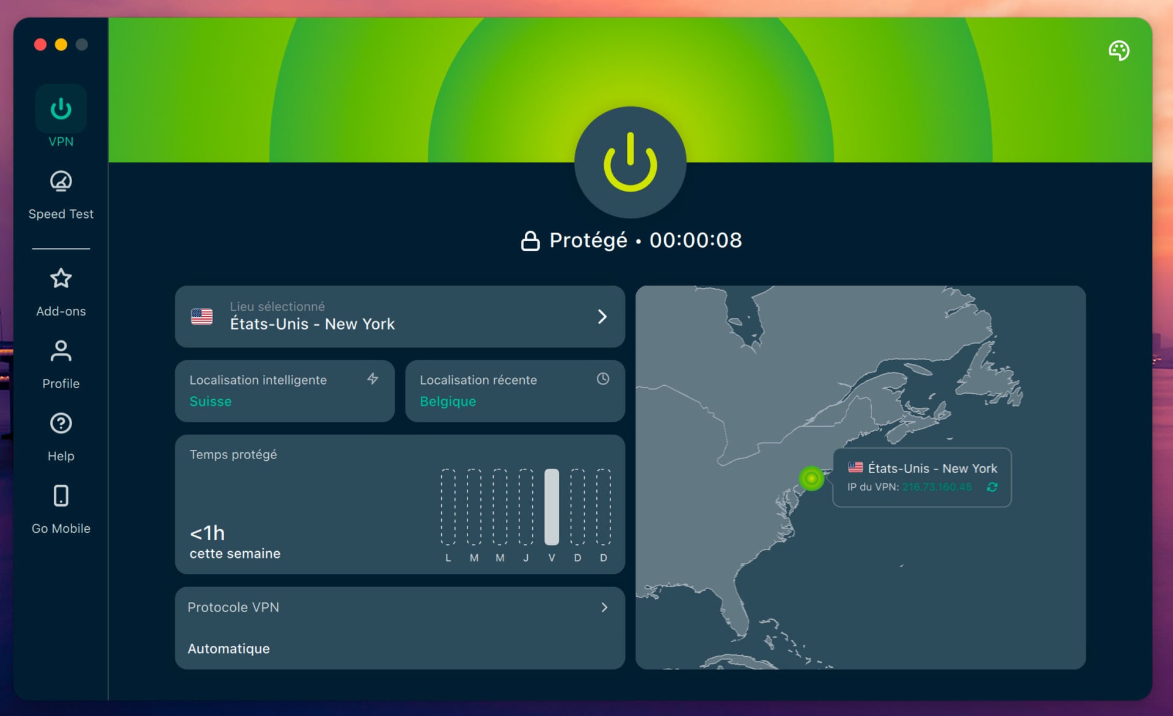The width and height of the screenshot is (1173, 716).
Task: Click the États-Unis - New York map tooltip
Action: coord(921,477)
